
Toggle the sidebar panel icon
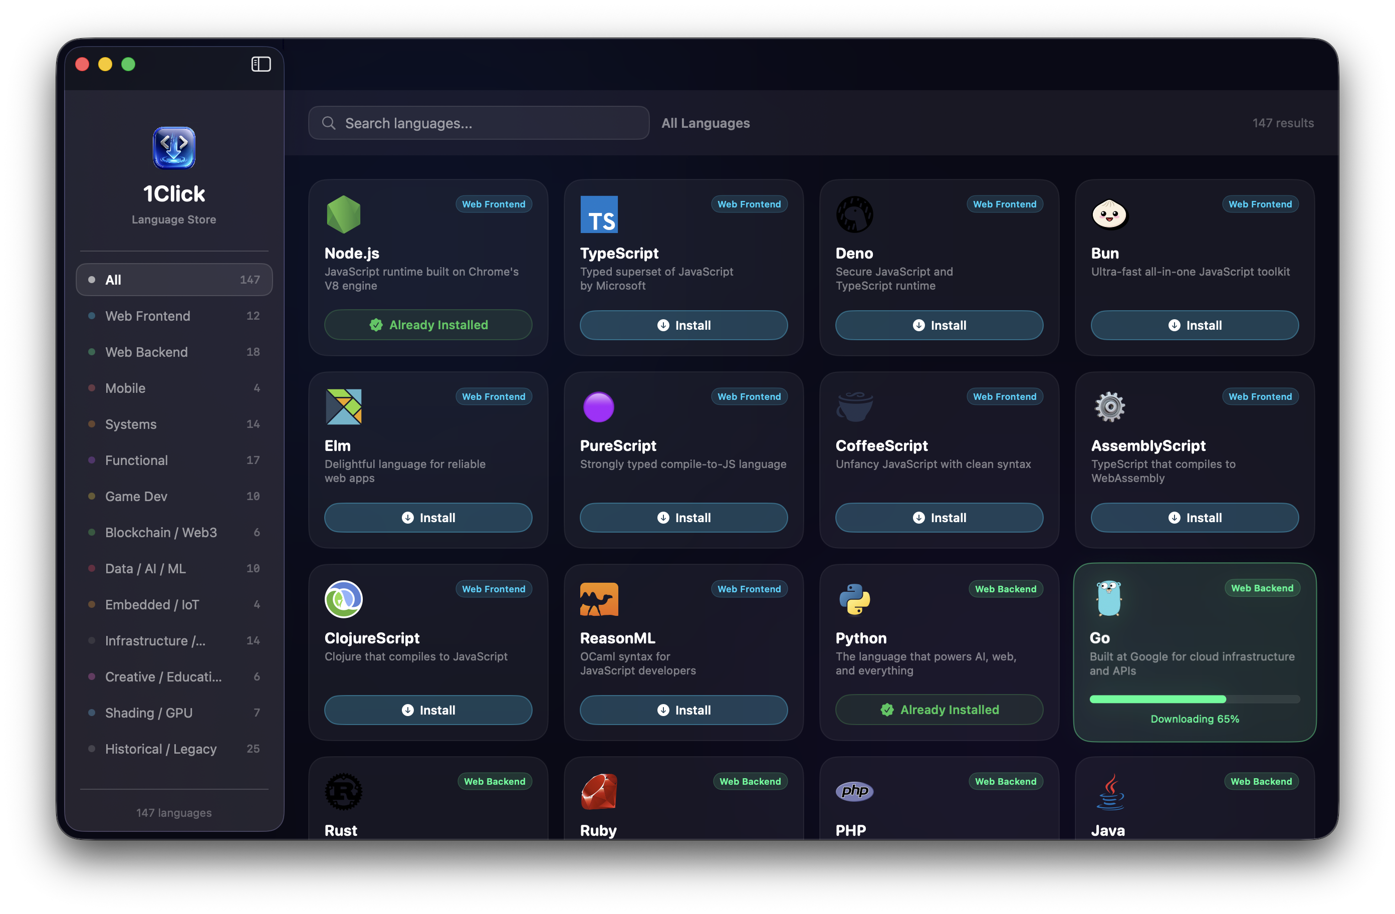click(261, 64)
